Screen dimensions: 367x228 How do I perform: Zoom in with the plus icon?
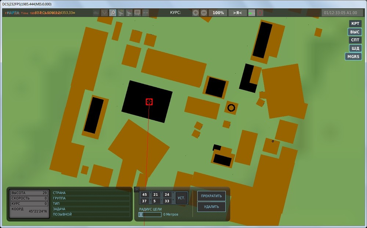tap(196, 12)
